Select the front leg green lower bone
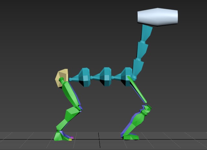207x150 pixels. point(136,122)
